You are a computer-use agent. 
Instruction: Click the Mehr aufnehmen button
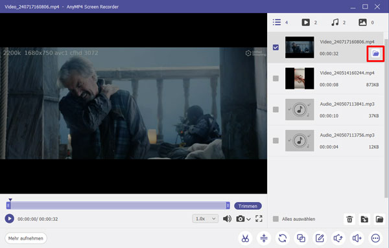tap(26, 238)
